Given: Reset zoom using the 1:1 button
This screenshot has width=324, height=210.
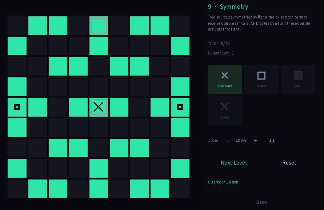Looking at the screenshot, I should click(272, 140).
